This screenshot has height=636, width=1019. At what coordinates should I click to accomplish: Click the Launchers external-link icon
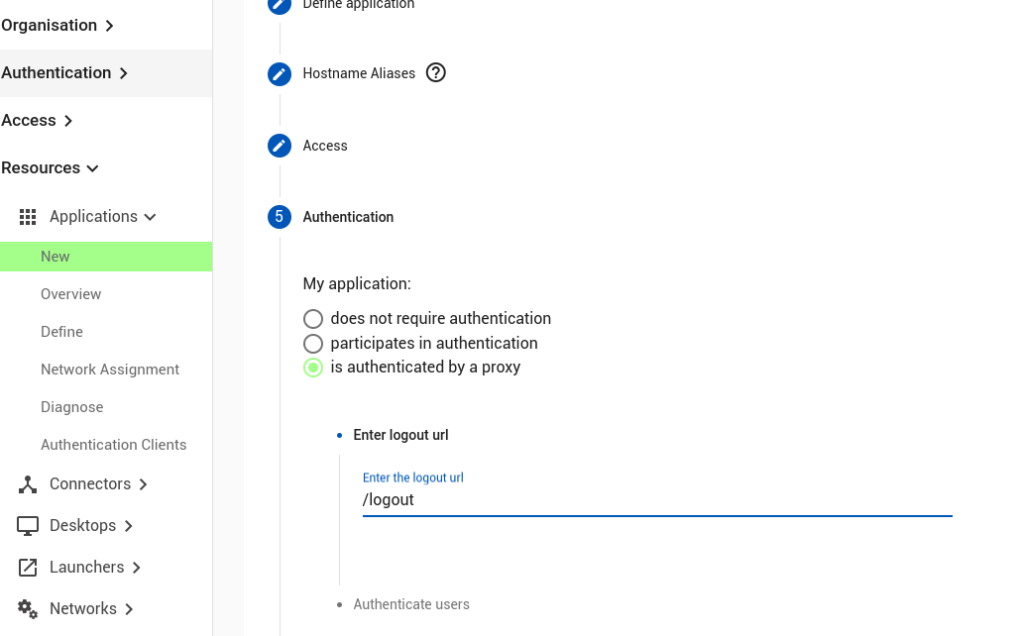[x=28, y=568]
